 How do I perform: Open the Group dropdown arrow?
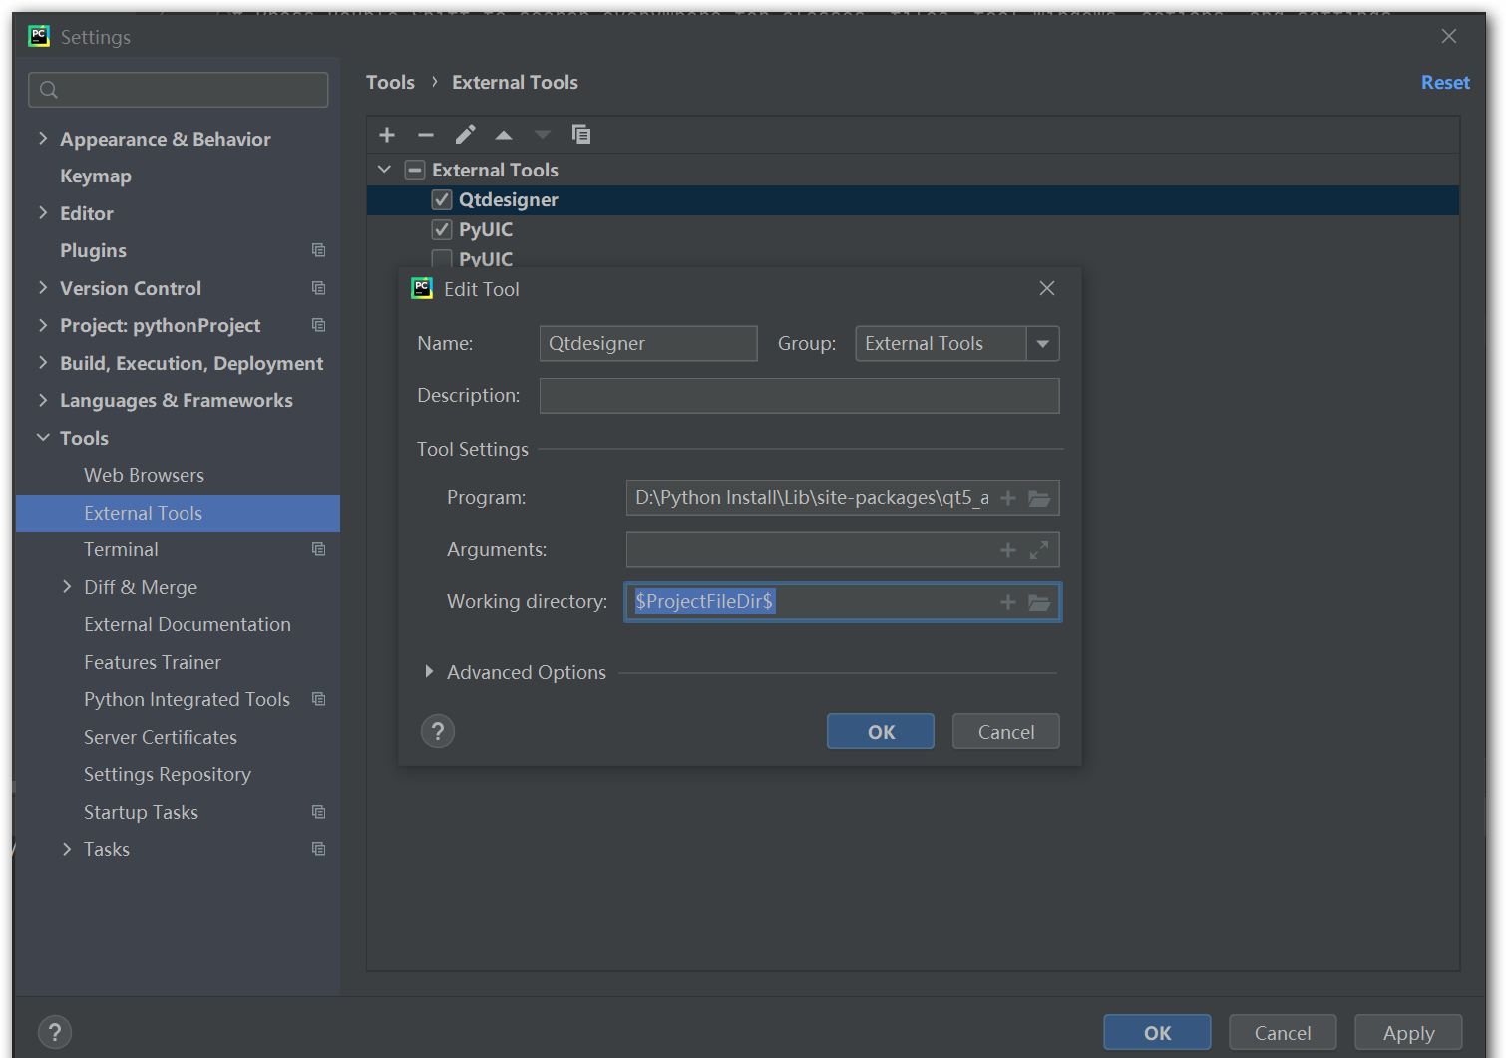[1043, 344]
